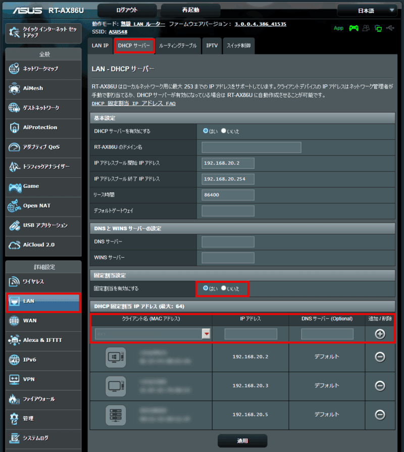Viewport: 404px width, 452px height.
Task: Remove the 192.168.20.2 entry with minus icon
Action: 380,357
